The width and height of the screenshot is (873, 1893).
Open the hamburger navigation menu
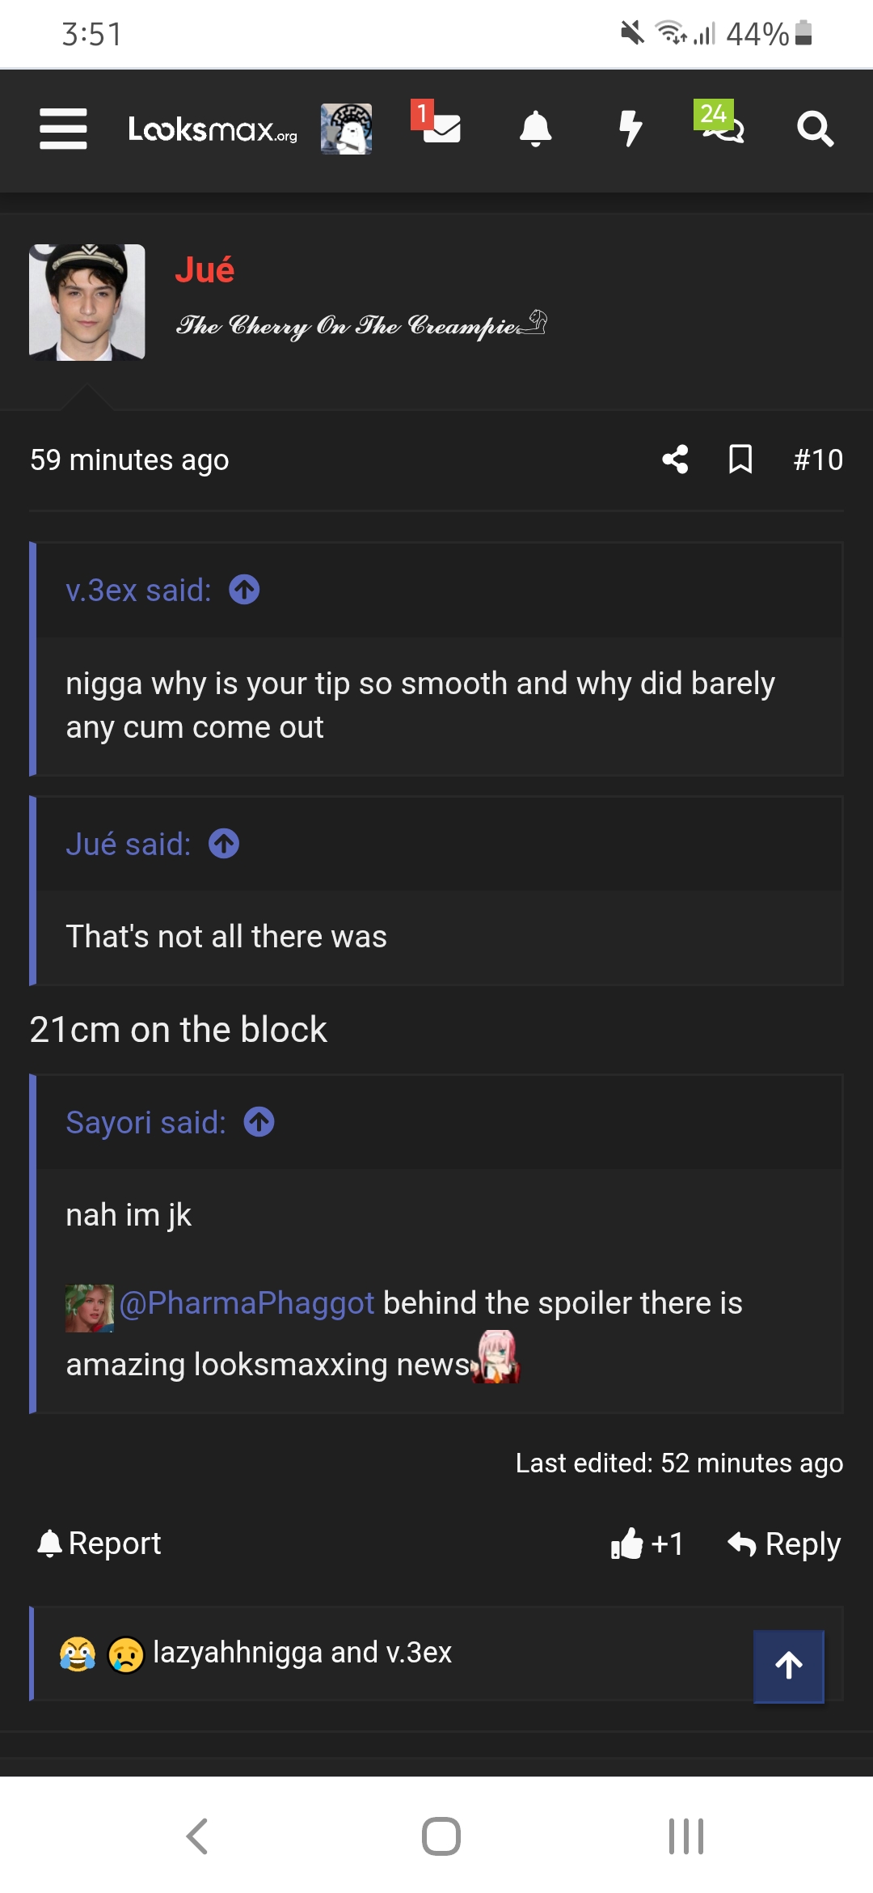tap(63, 129)
